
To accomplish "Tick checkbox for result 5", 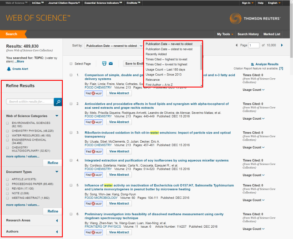I will [x=71, y=185].
